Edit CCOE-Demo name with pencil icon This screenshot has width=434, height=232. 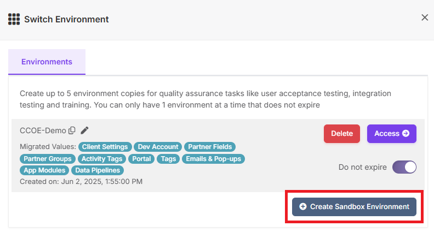point(84,130)
